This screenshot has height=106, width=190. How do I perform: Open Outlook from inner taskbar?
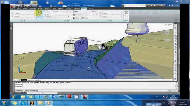coord(54,97)
